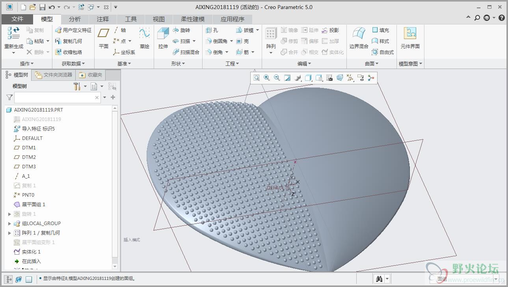Viewport: 508px width, 287px height.
Task: Undo the last action
Action: pos(52,7)
